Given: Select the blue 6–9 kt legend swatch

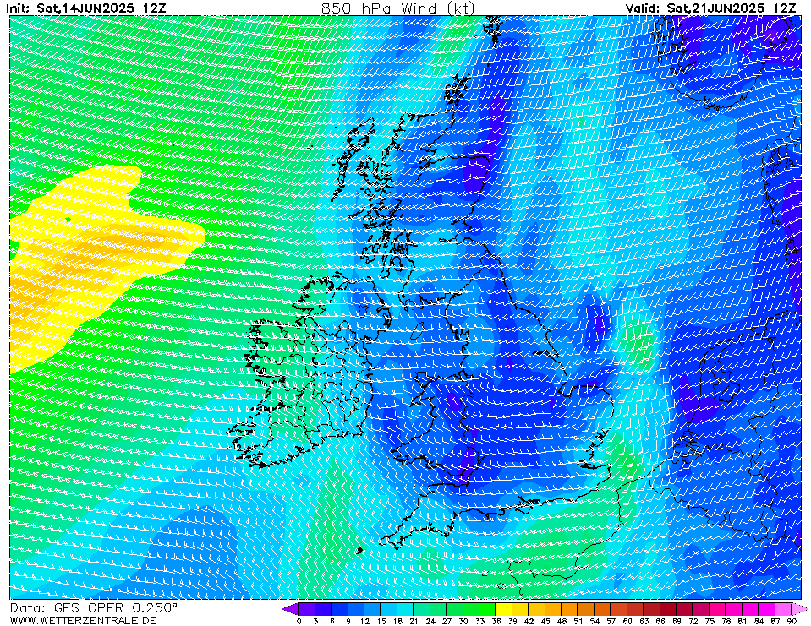Looking at the screenshot, I should [x=340, y=609].
